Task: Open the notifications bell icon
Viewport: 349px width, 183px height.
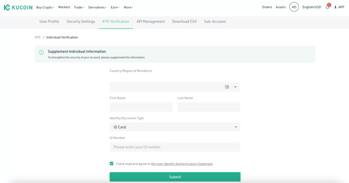Action: [328, 7]
